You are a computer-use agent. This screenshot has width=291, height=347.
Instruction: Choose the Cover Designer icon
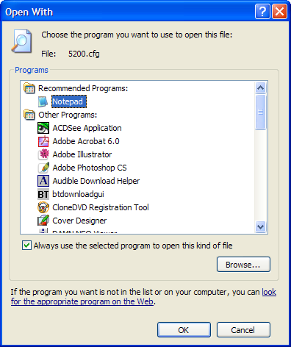pos(43,221)
